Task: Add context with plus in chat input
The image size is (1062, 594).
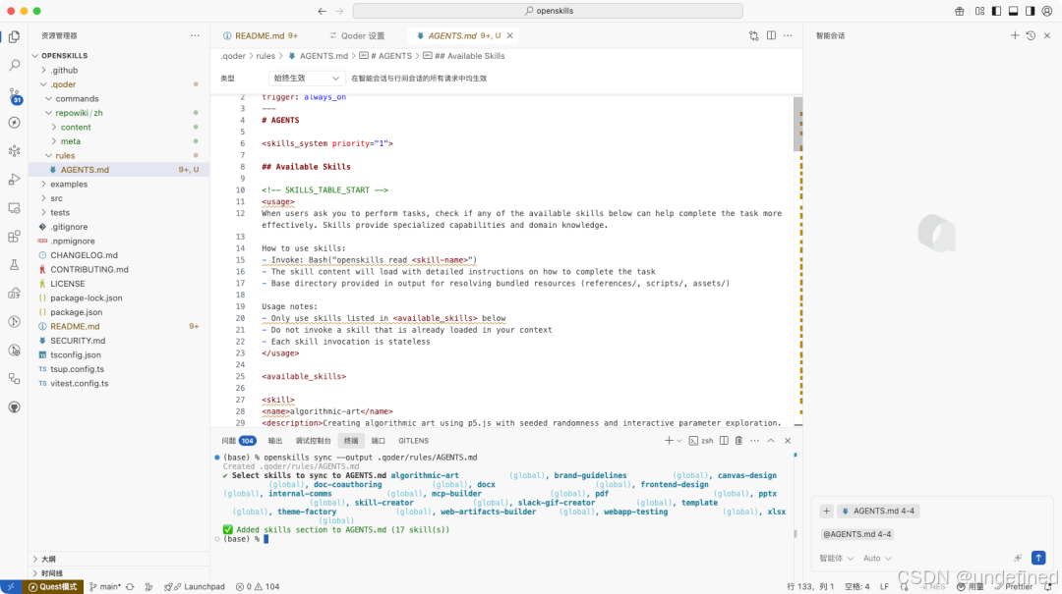Action: click(x=826, y=511)
